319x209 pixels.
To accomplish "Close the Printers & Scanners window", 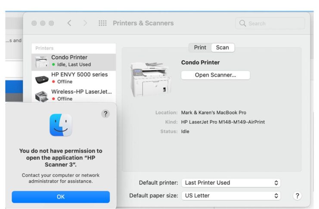I will pyautogui.click(x=34, y=23).
